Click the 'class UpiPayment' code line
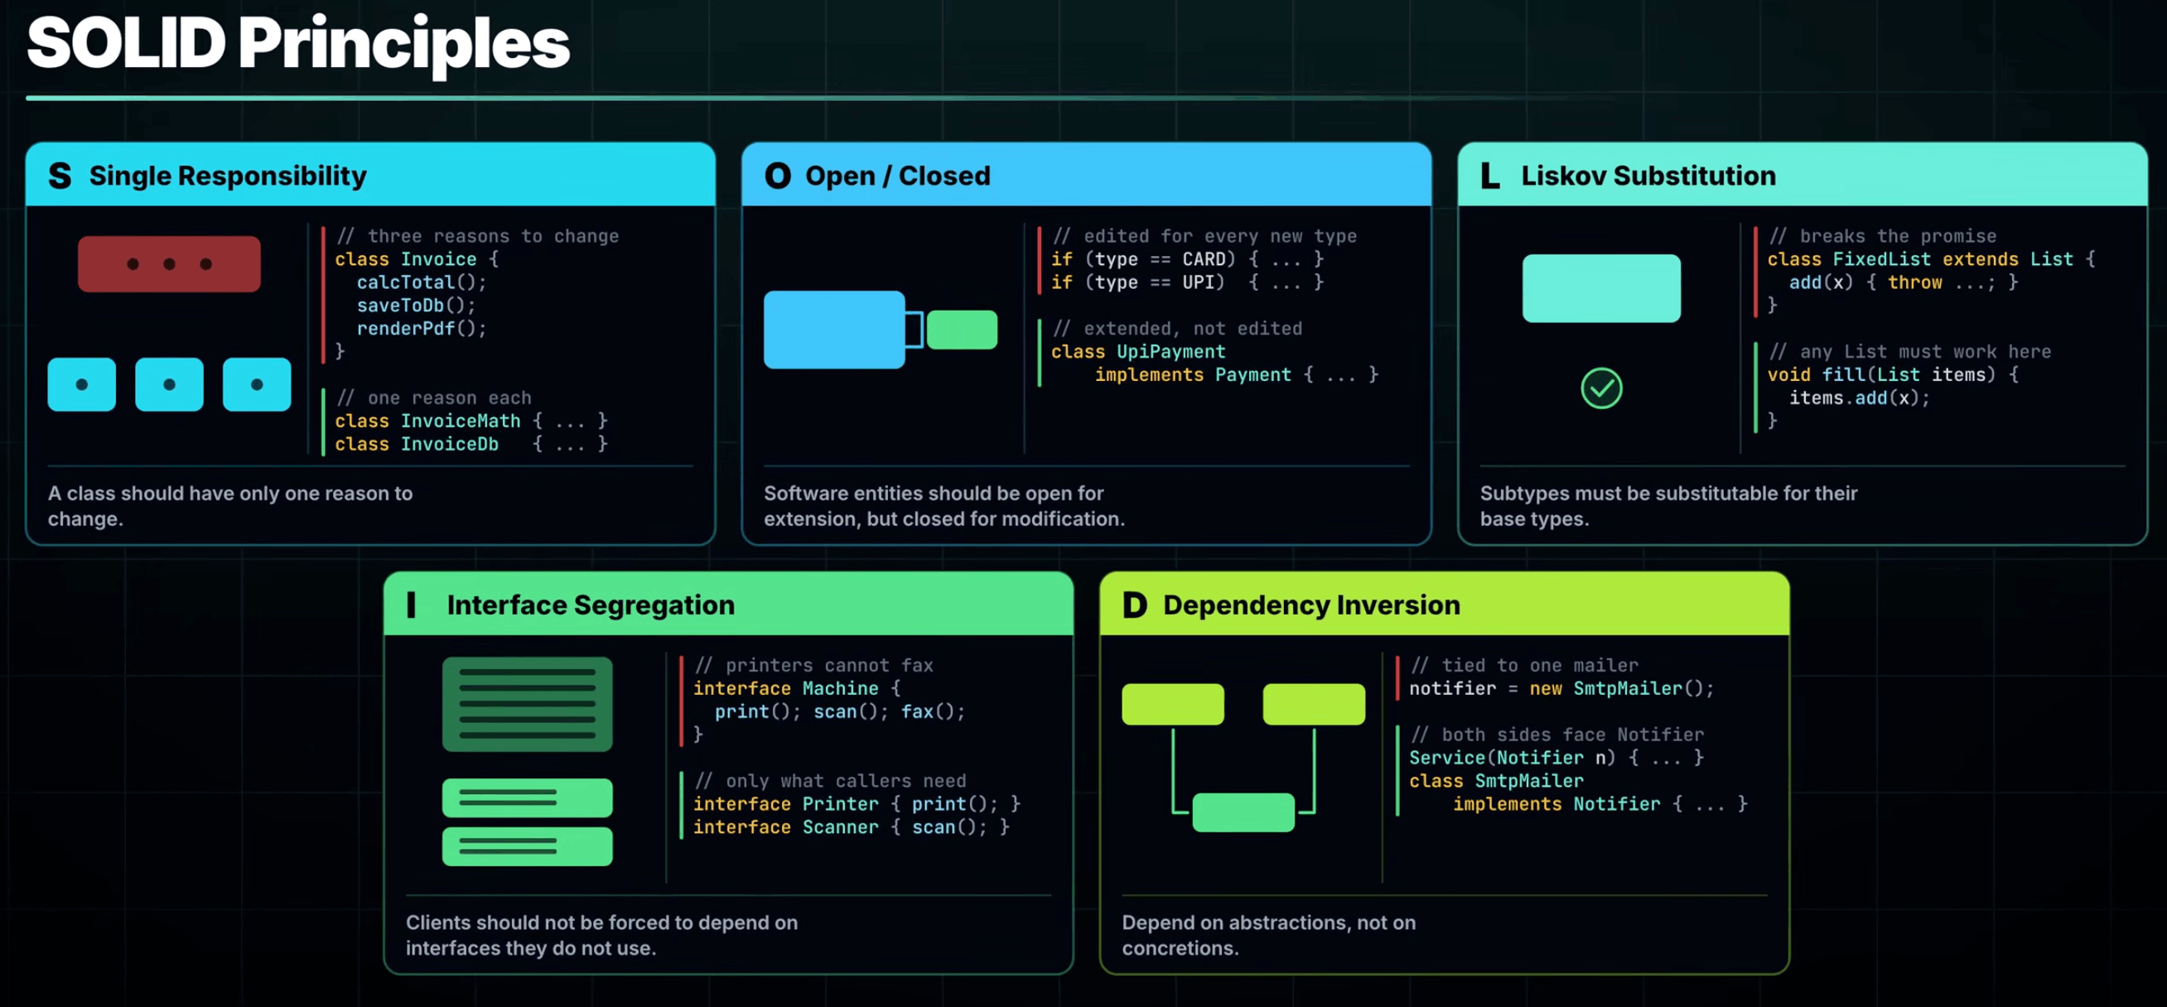This screenshot has height=1007, width=2167. point(1138,352)
